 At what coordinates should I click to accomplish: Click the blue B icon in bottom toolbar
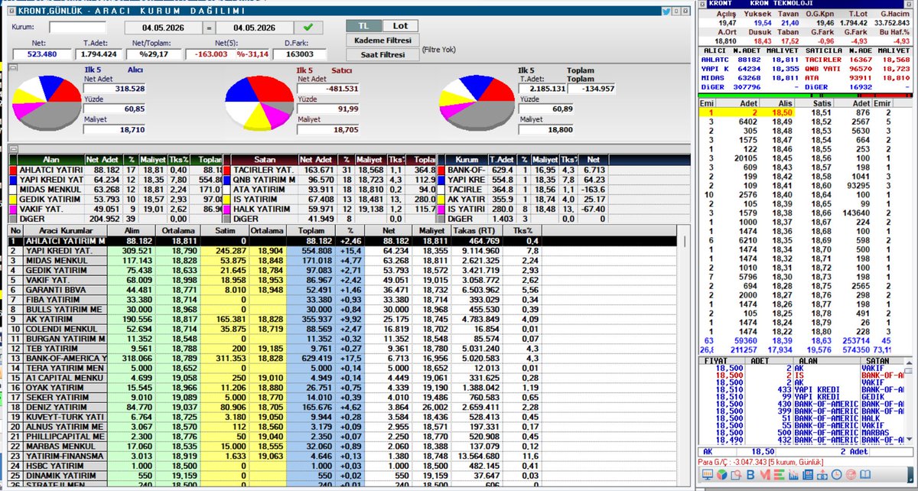point(750,475)
